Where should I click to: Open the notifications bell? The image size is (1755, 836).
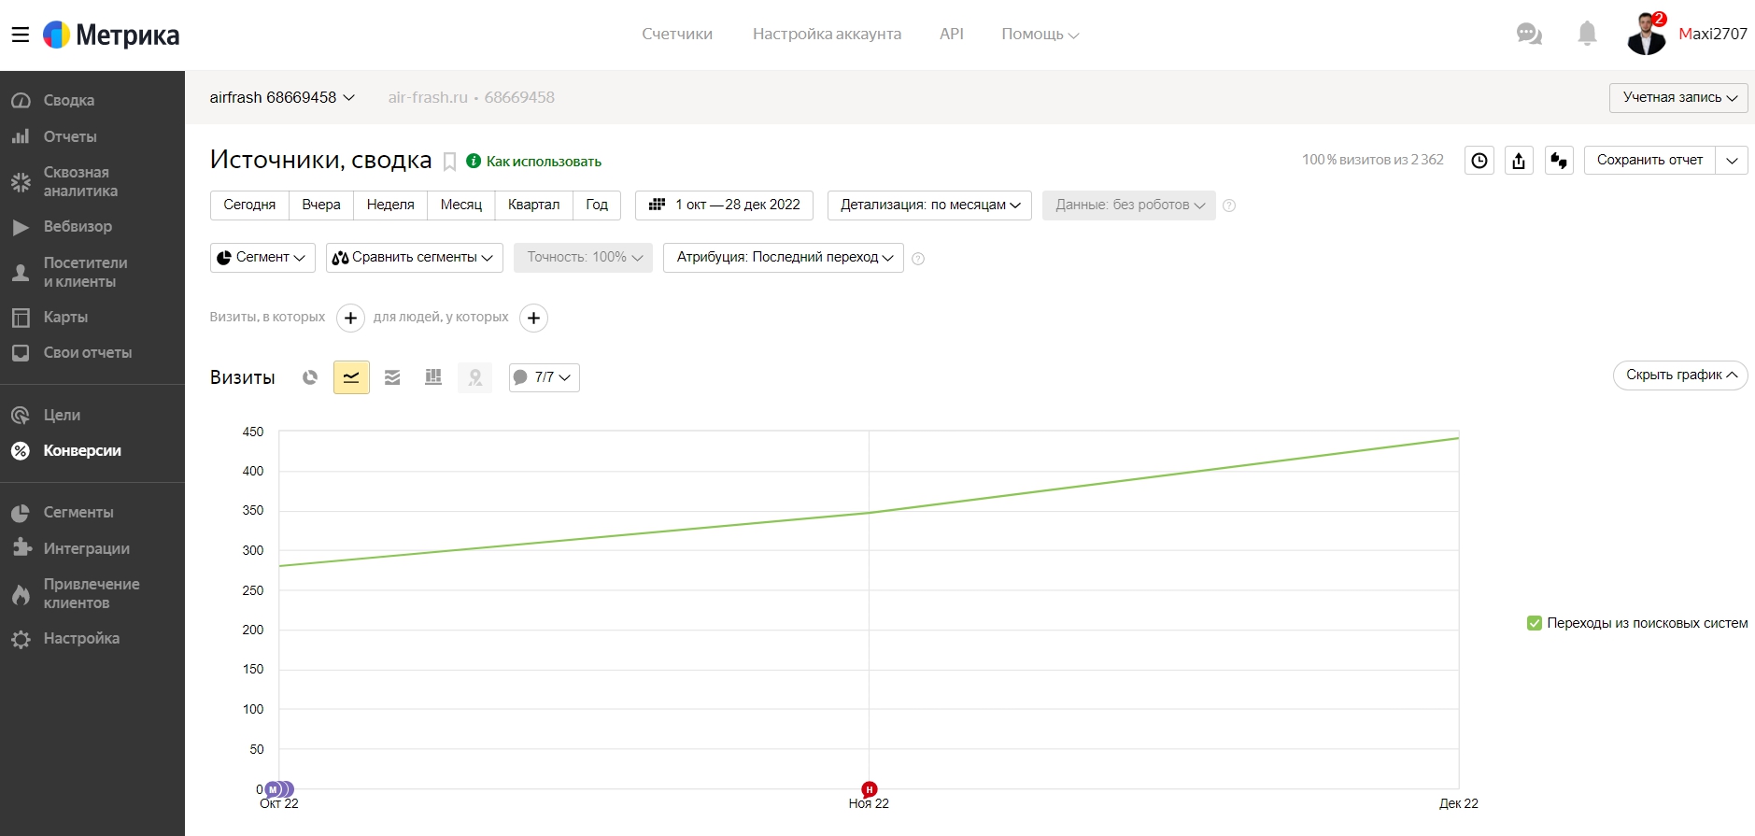coord(1587,34)
